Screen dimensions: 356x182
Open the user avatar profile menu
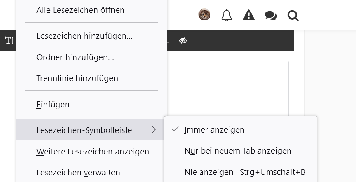[x=204, y=15]
